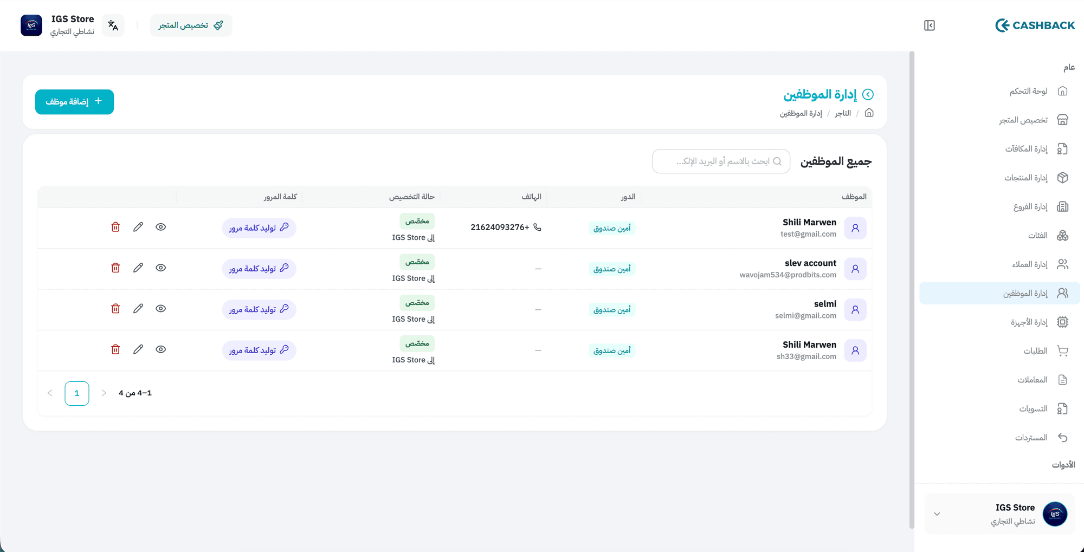
Task: Click إضافة موظف add employee button
Action: tap(74, 102)
